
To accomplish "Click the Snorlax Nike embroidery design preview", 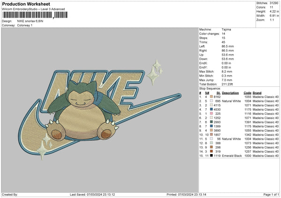I will click(x=100, y=110).
